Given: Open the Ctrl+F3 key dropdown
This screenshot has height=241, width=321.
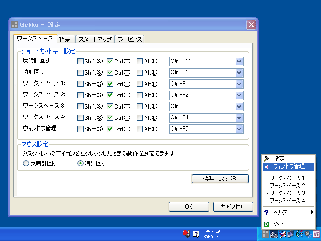Looking at the screenshot, I should [239, 107].
